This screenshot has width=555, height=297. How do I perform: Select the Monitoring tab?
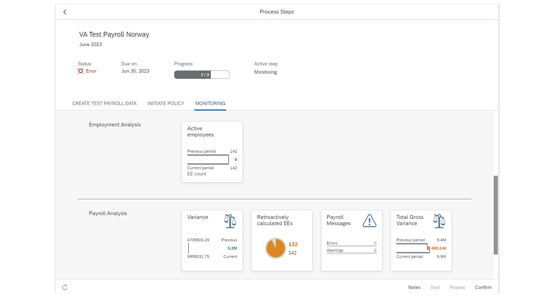pos(210,103)
